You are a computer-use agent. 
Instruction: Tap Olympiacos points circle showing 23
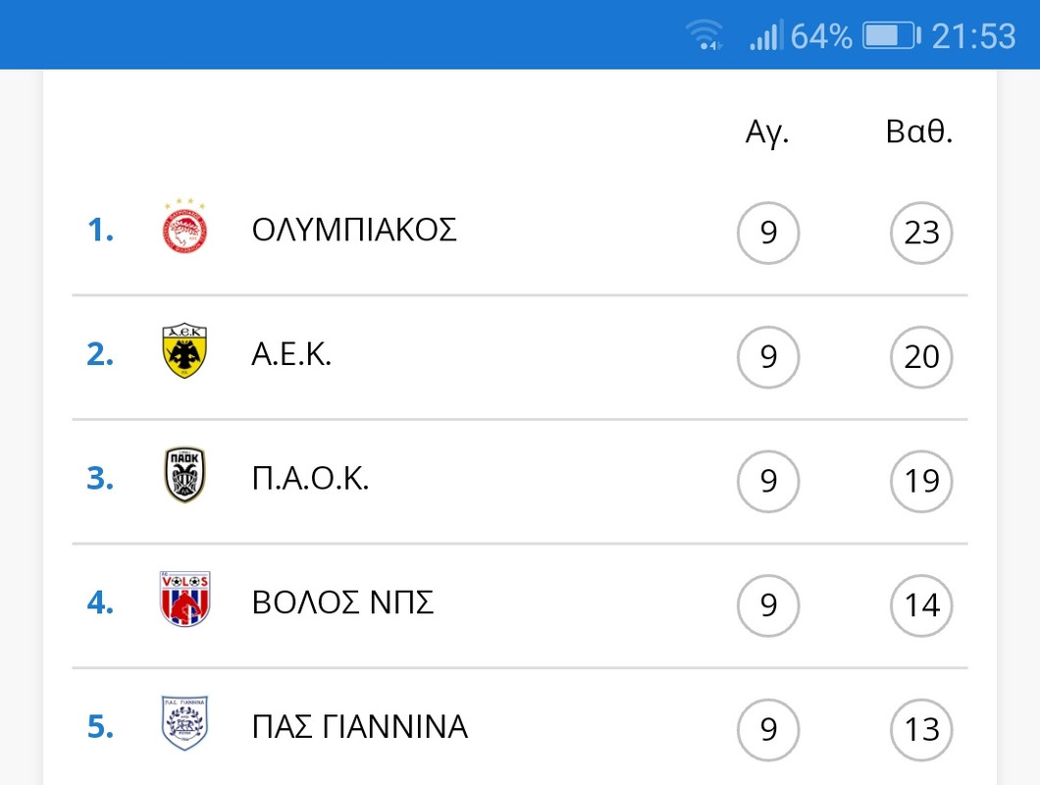coord(921,233)
